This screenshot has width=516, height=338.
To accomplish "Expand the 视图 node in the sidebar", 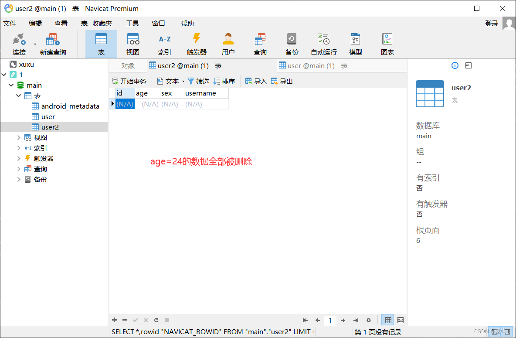I will (x=18, y=137).
